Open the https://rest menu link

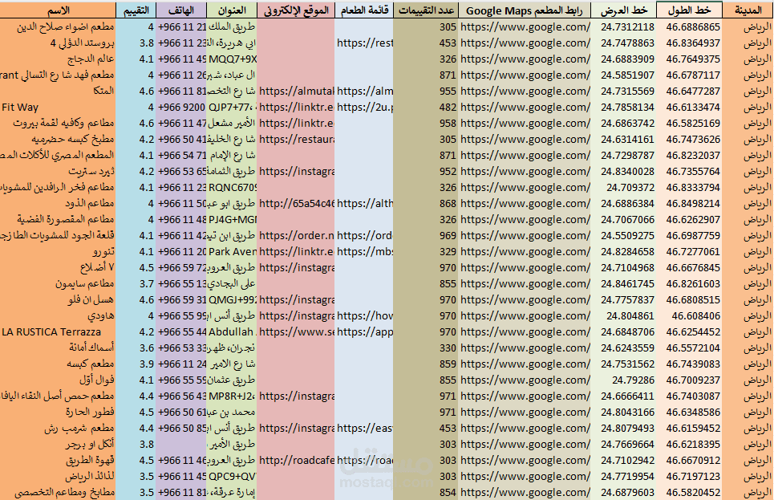click(x=364, y=43)
